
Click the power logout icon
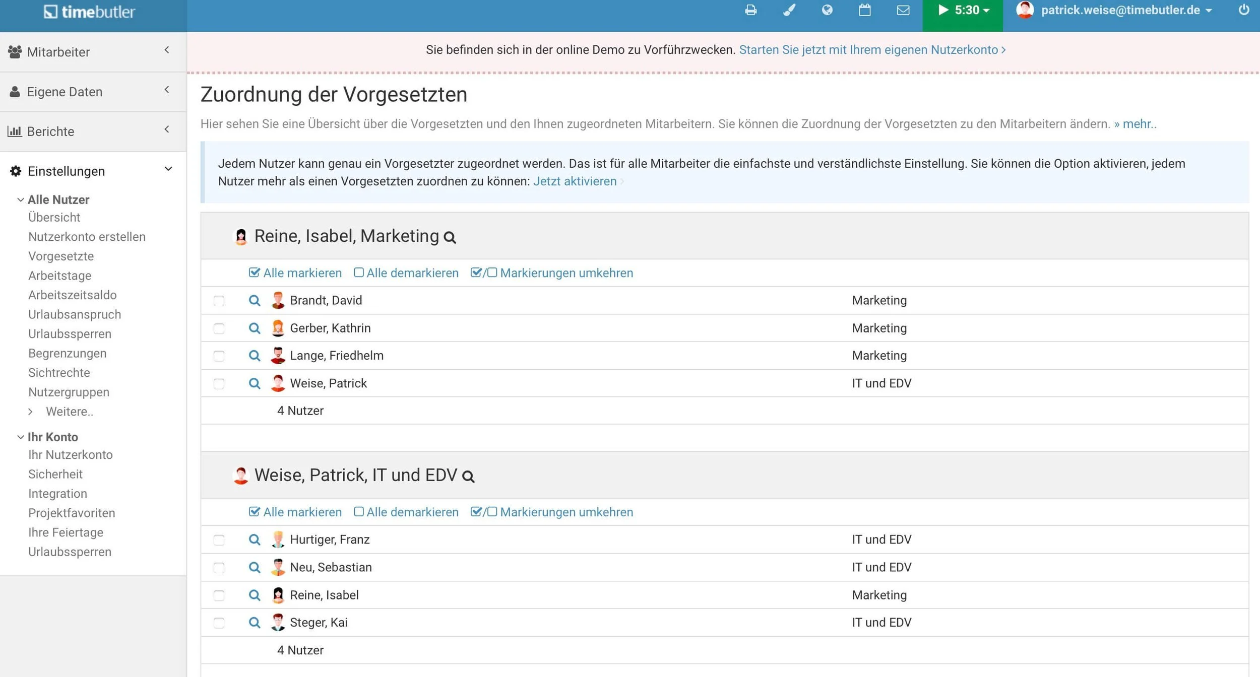point(1244,10)
